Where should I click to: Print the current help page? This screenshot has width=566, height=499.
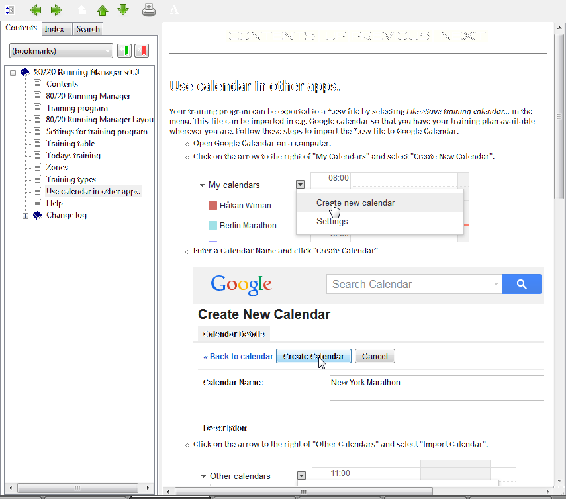pyautogui.click(x=149, y=10)
